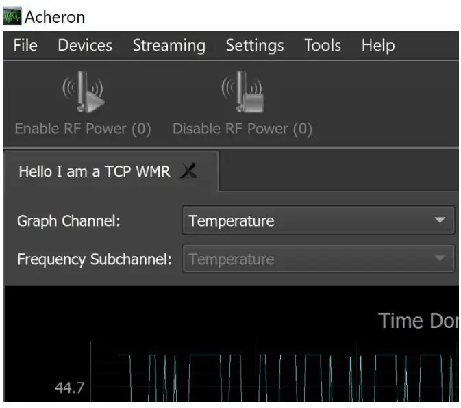Open the Streaming menu
The image size is (461, 408).
(x=169, y=46)
